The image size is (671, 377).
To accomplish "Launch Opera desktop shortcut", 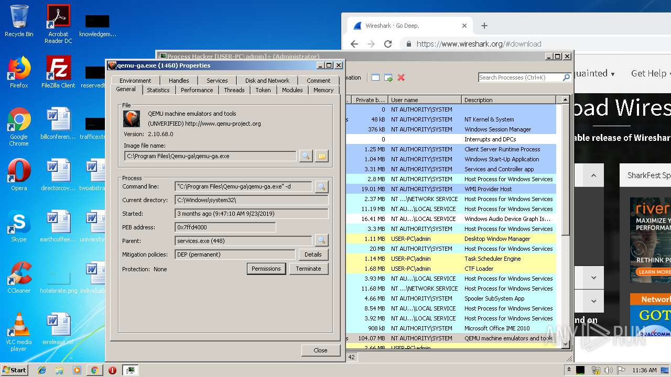I will [19, 174].
